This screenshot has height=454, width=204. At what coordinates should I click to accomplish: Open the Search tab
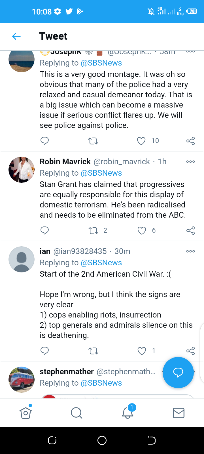76,413
